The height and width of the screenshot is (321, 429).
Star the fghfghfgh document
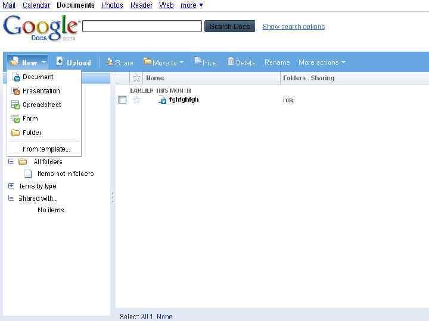coord(136,100)
